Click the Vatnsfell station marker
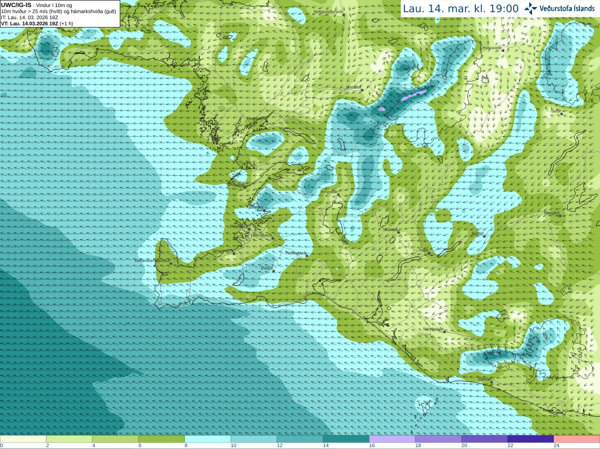Image resolution: width=600 pixels, height=449 pixels. (560, 216)
